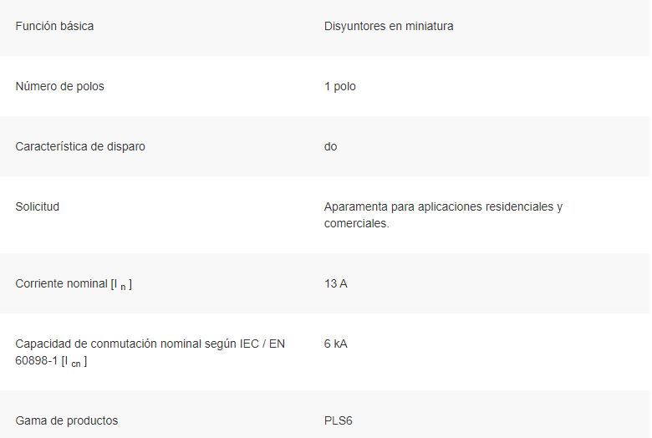Click the 'Función básica' label
The width and height of the screenshot is (652, 438).
[54, 26]
